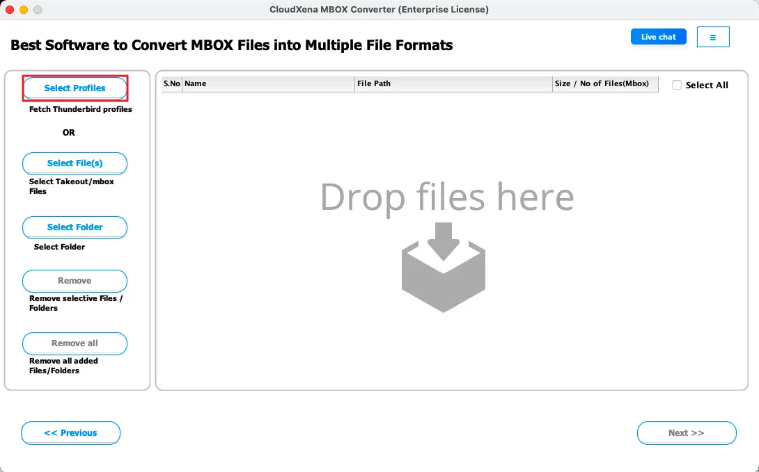
Task: Click the gray zoom window button
Action: 38,10
